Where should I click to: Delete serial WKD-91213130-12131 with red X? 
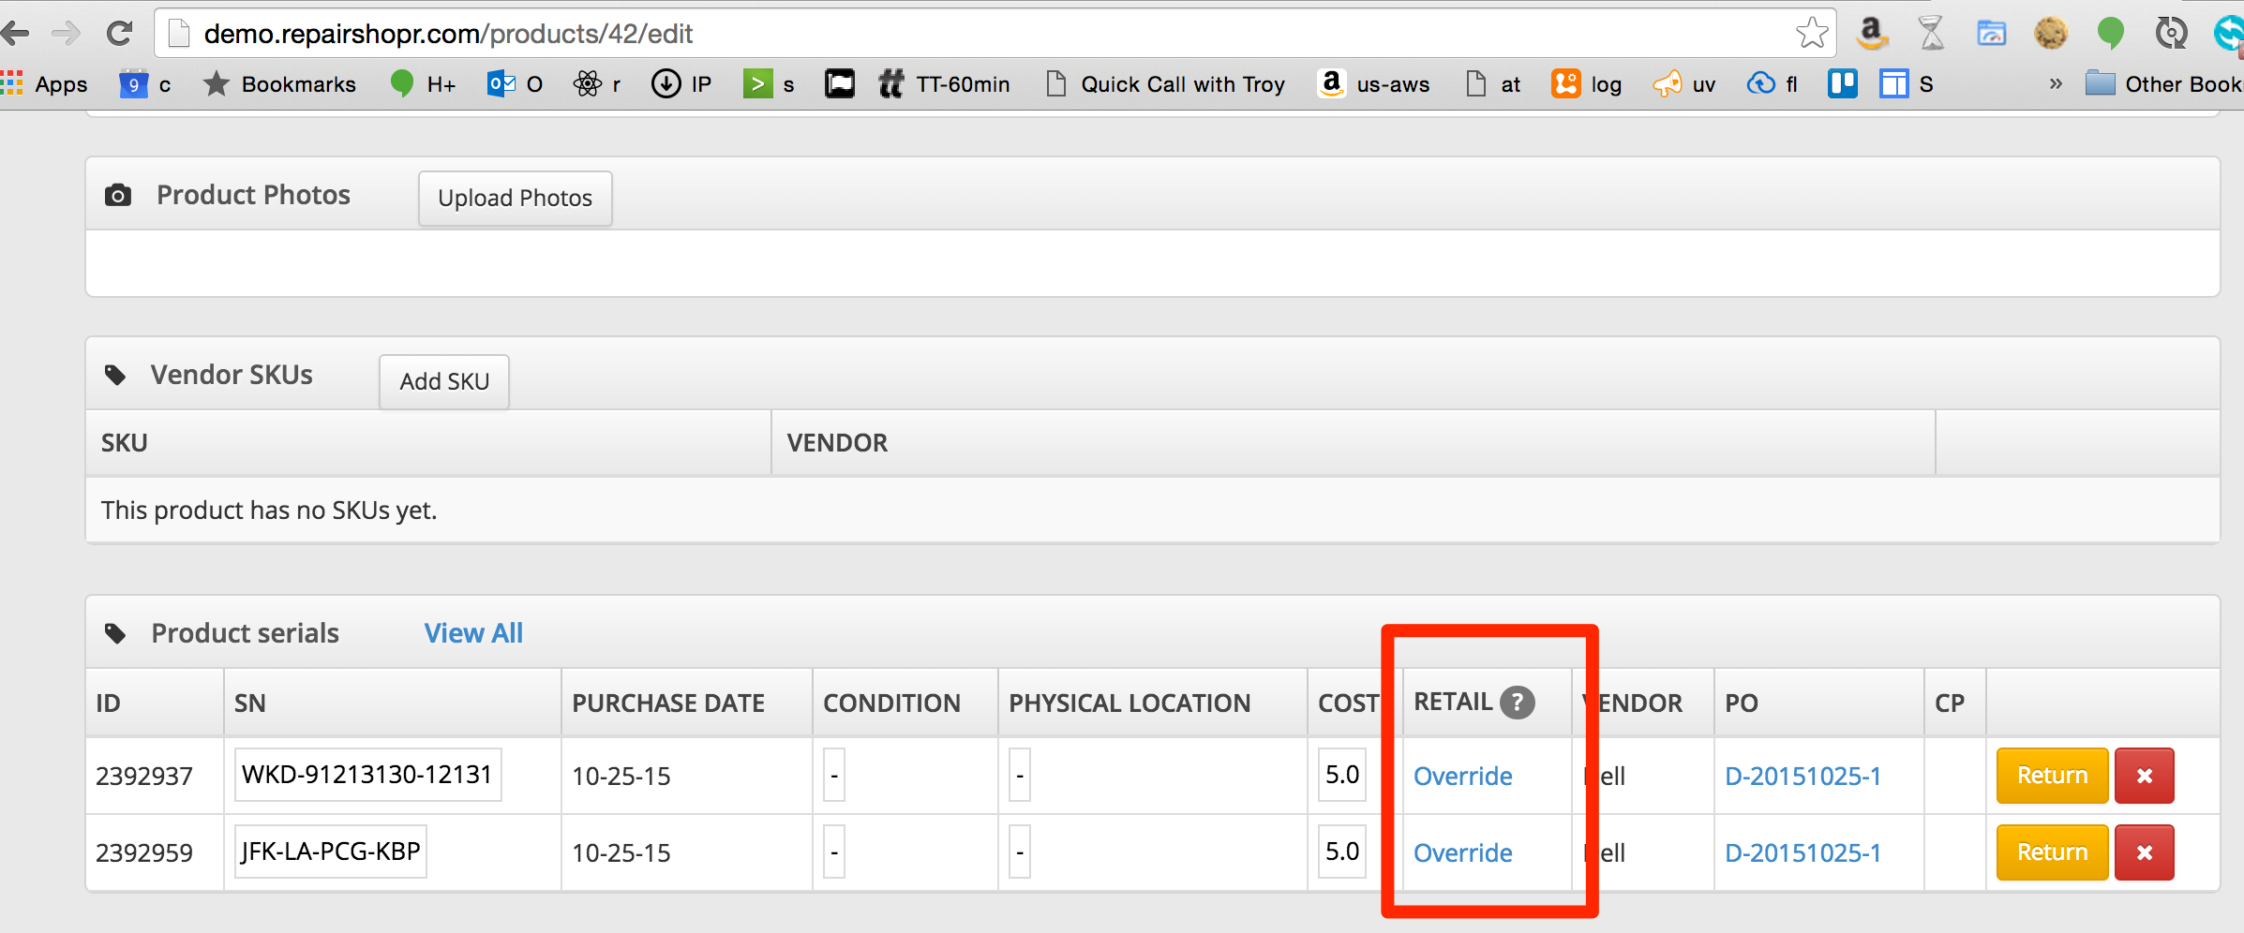2144,776
